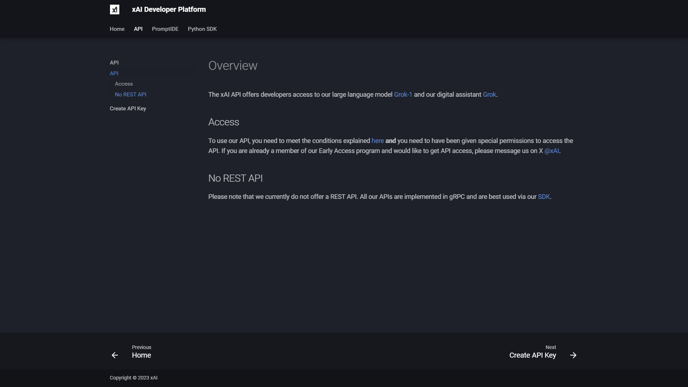688x387 pixels.
Task: Open Create API Key in the sidebar
Action: click(128, 109)
